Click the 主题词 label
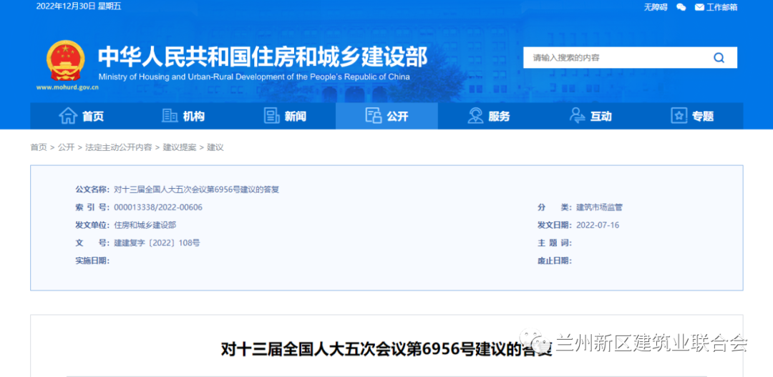773x377 pixels. (555, 243)
